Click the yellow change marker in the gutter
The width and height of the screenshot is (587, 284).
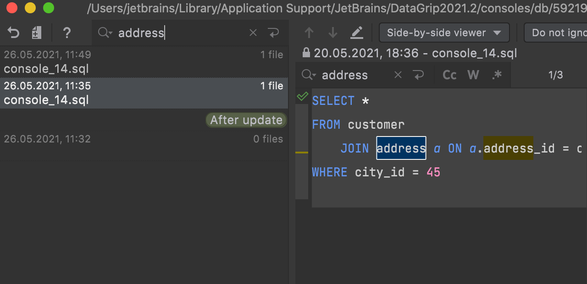[x=302, y=152]
